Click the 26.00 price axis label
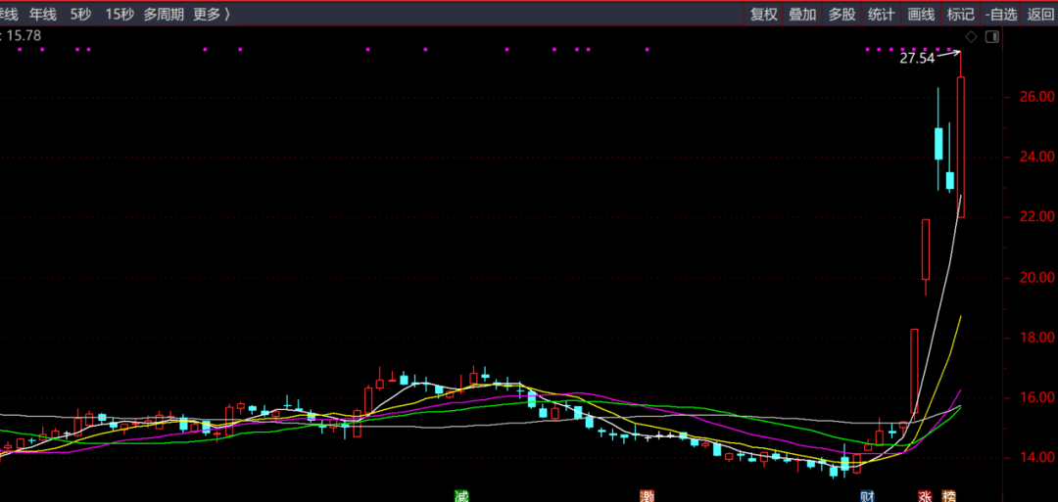Viewport: 1058px width, 502px height. [1037, 97]
